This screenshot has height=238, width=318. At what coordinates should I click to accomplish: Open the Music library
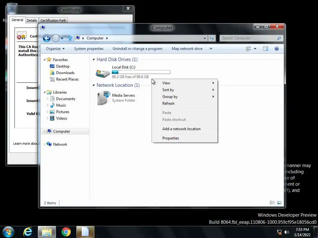point(61,105)
